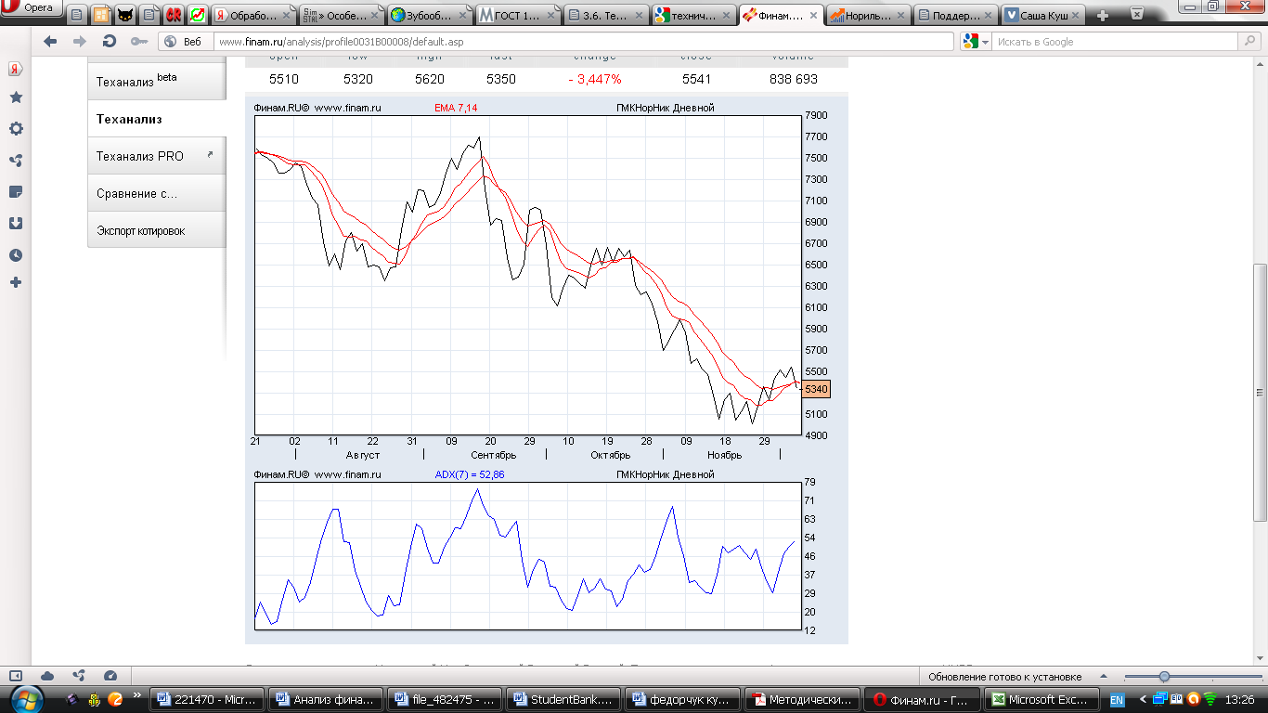Click the Веб globe site badge
The width and height of the screenshot is (1268, 713).
click(183, 42)
